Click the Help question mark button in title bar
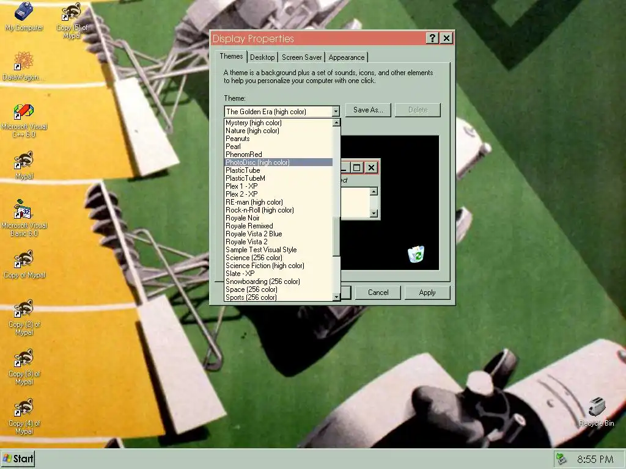Image resolution: width=626 pixels, height=469 pixels. click(x=432, y=38)
